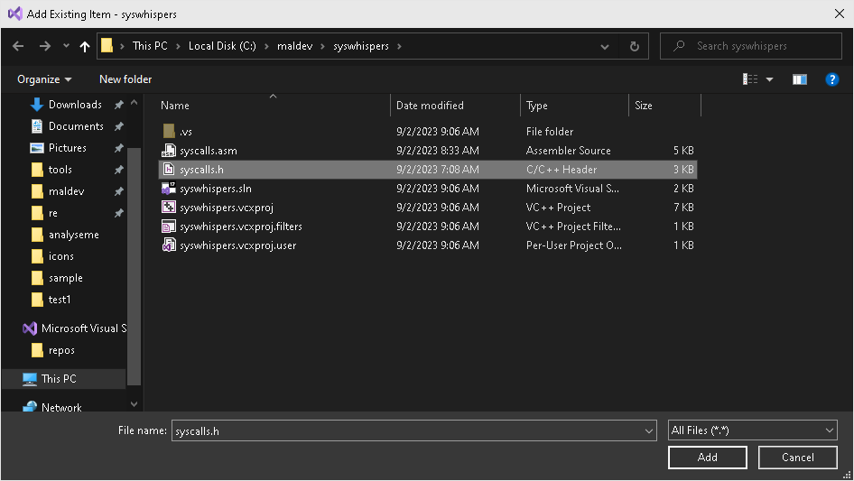
Task: Expand the chevron after This PC breadcrumb
Action: point(178,46)
